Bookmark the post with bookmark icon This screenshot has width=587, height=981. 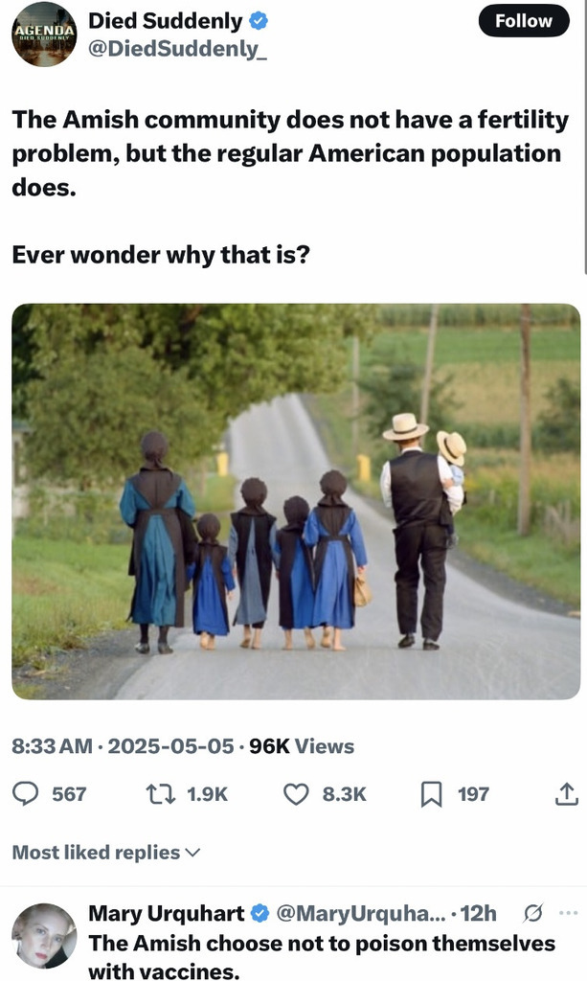431,794
